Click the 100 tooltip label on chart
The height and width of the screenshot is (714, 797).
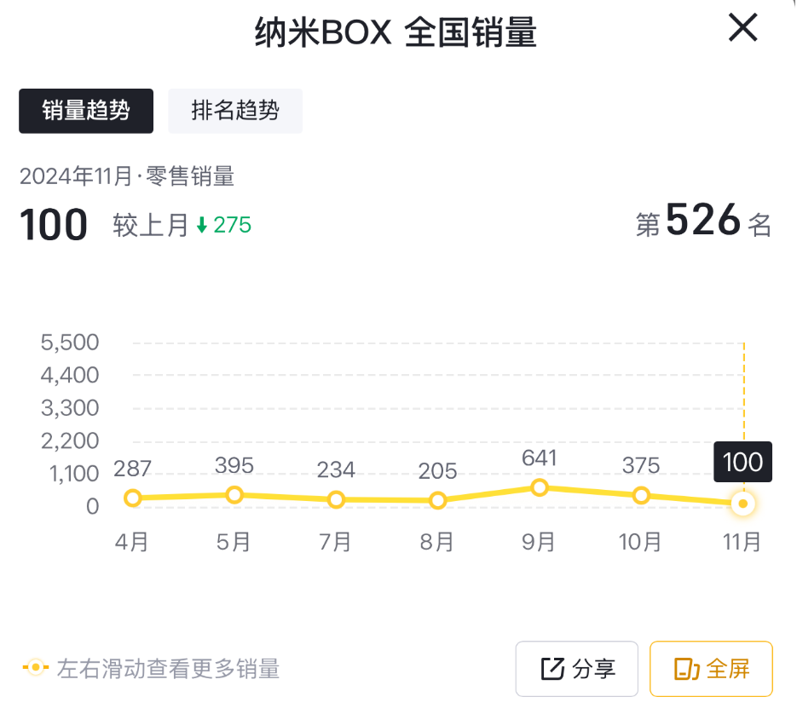(x=742, y=462)
